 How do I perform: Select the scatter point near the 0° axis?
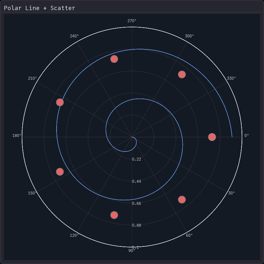click(x=212, y=137)
